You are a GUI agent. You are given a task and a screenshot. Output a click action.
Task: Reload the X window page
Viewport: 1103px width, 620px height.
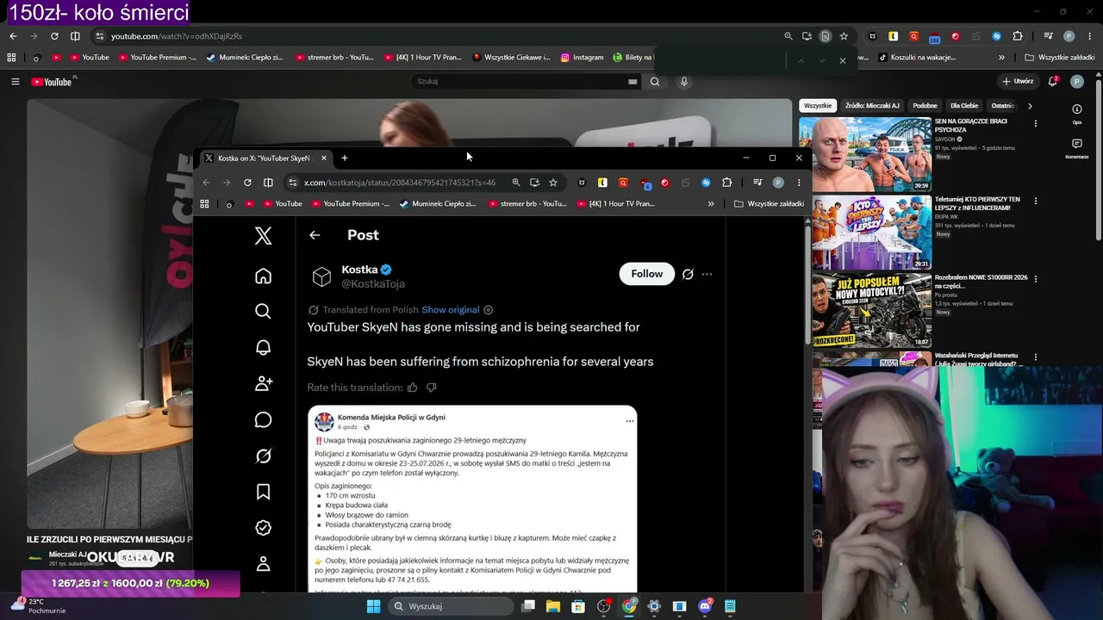(247, 183)
